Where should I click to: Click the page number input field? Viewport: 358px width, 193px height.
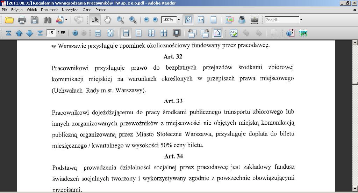pos(51,33)
